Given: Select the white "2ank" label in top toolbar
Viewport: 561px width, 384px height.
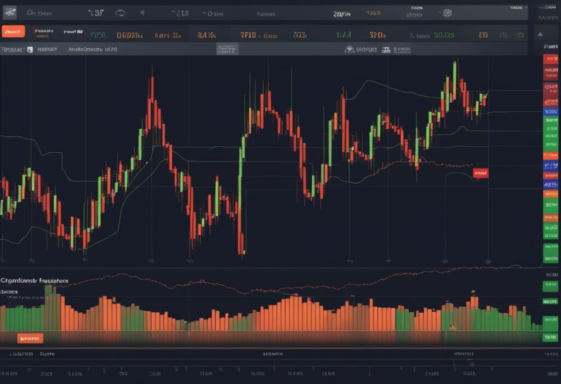Looking at the screenshot, I should (x=342, y=14).
